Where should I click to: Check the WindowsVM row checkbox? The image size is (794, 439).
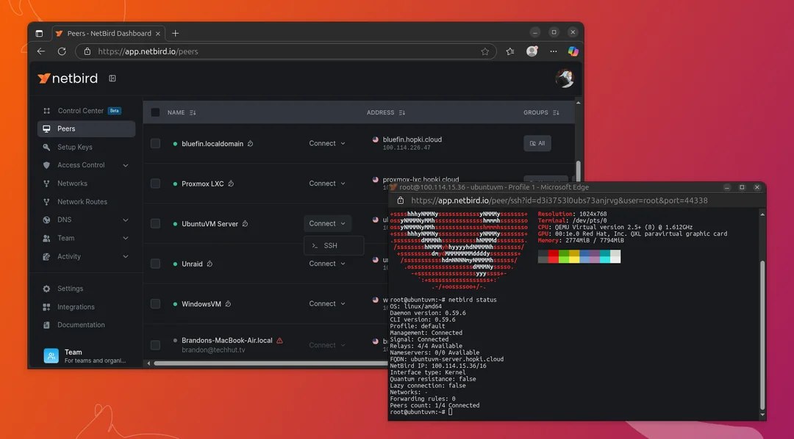155,303
